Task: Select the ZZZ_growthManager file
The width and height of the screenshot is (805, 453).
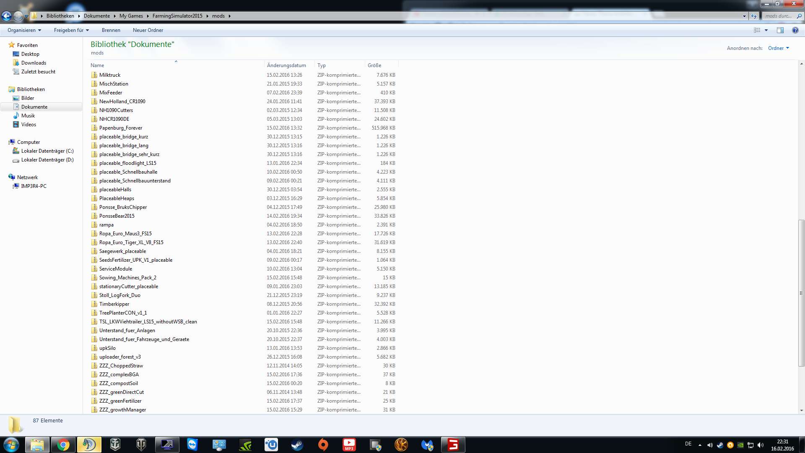Action: tap(122, 410)
